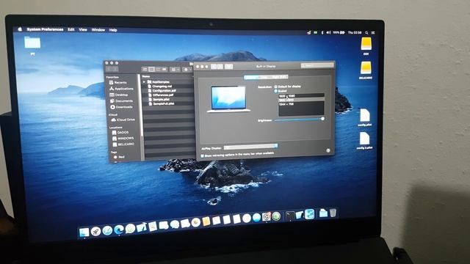Click the Bluetooth icon in menu bar
Viewport: 470px width, 264px height.
[322, 32]
